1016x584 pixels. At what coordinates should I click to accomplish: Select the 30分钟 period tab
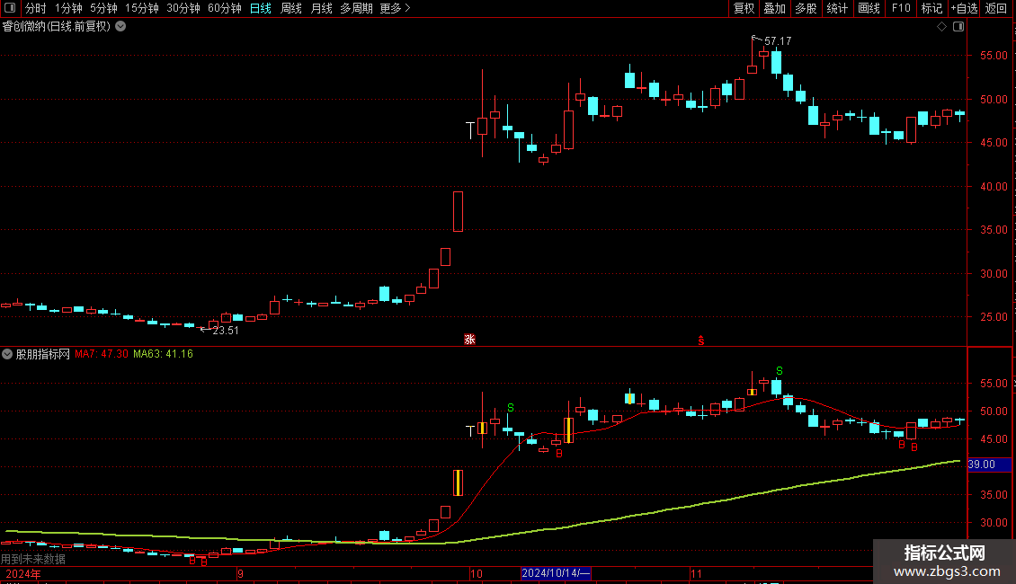point(183,8)
